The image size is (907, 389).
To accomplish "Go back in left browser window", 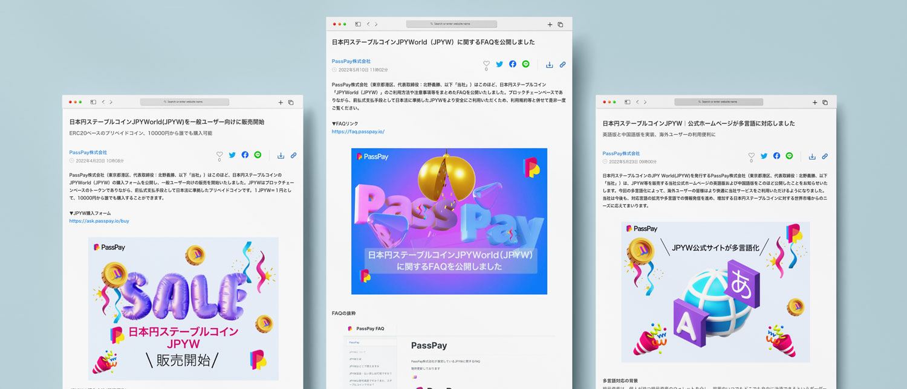I will click(103, 102).
